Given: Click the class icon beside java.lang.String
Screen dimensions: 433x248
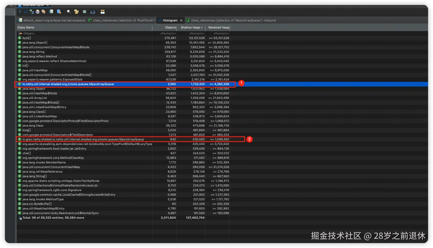Looking at the screenshot, I should (20, 52).
